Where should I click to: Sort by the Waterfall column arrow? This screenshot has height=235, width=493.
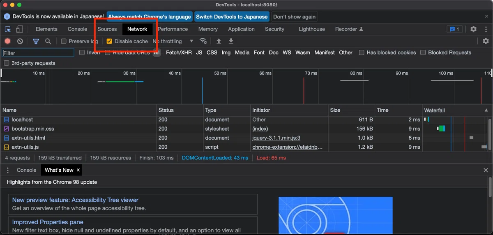click(487, 110)
